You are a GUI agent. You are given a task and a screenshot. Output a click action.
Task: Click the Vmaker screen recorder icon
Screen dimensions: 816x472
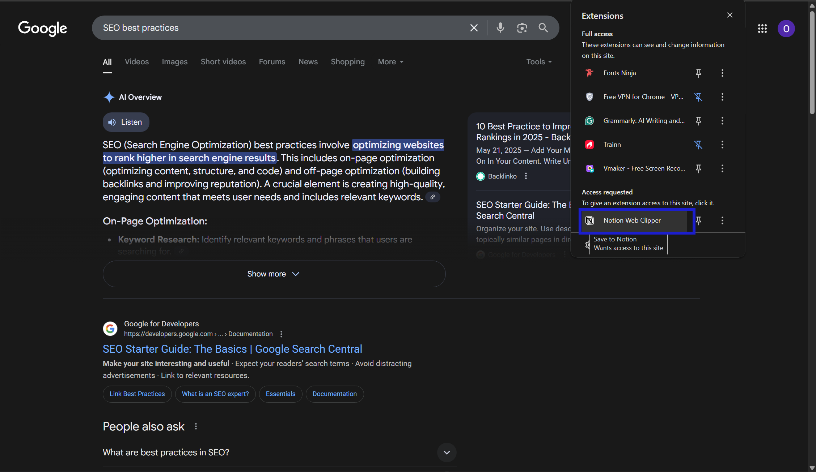(590, 168)
